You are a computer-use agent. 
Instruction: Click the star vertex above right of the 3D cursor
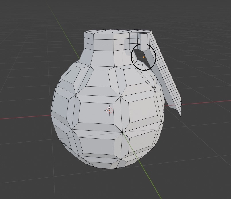click(120, 97)
